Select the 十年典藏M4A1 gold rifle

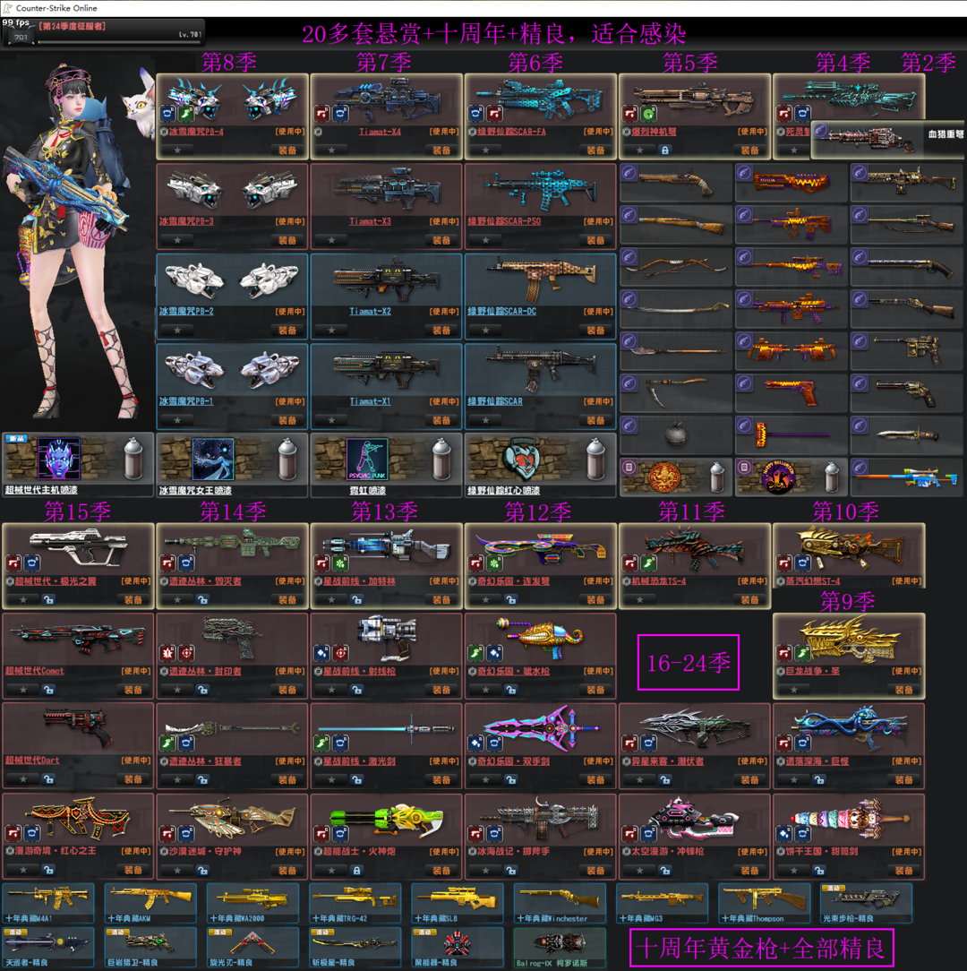(x=48, y=904)
